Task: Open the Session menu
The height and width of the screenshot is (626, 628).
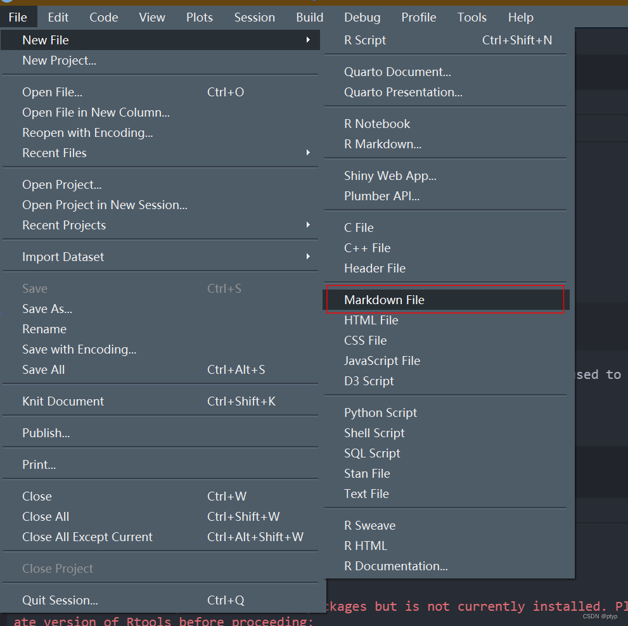Action: coord(254,17)
